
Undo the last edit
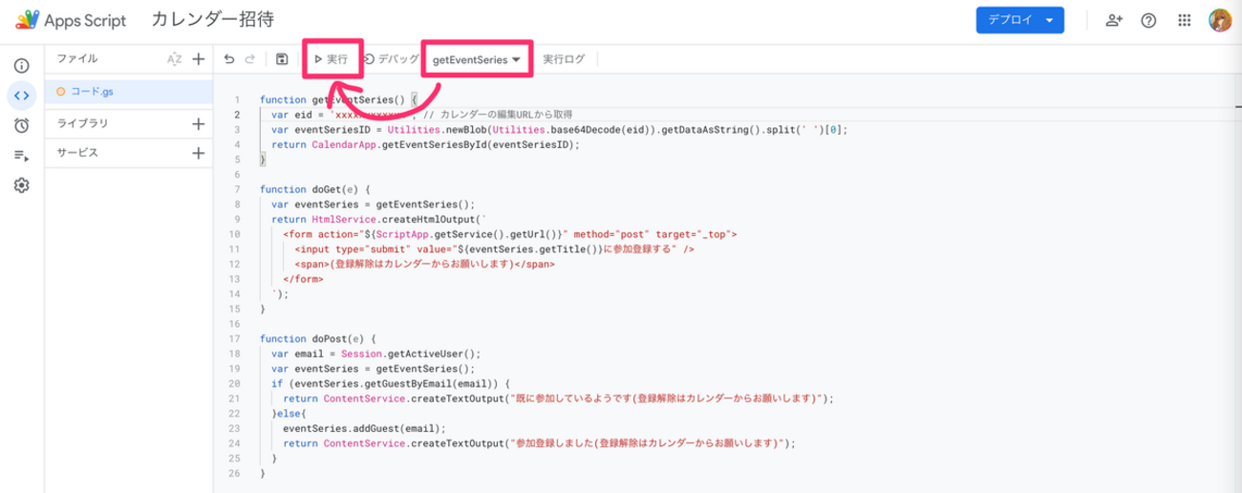229,59
